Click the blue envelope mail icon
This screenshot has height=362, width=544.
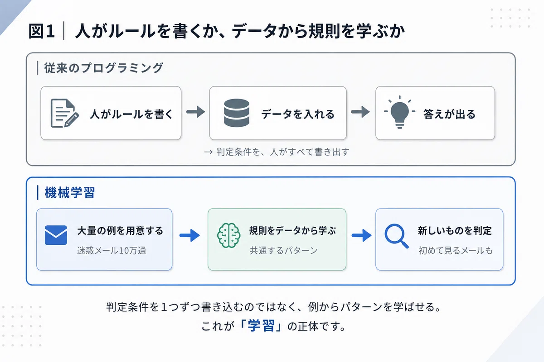pyautogui.click(x=56, y=235)
